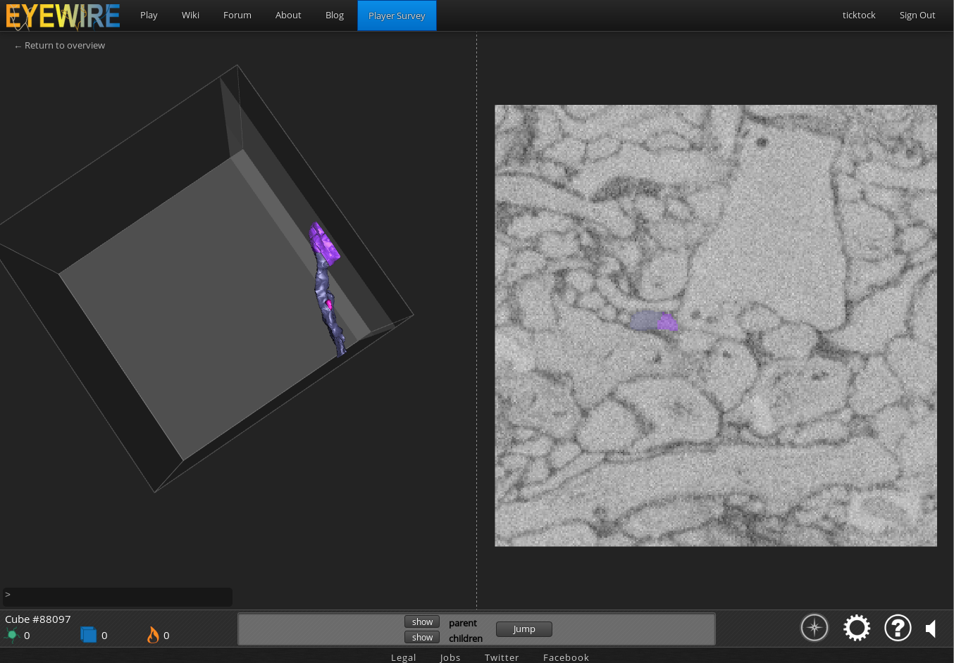Open the settings gear icon
This screenshot has width=954, height=663.
coord(857,628)
